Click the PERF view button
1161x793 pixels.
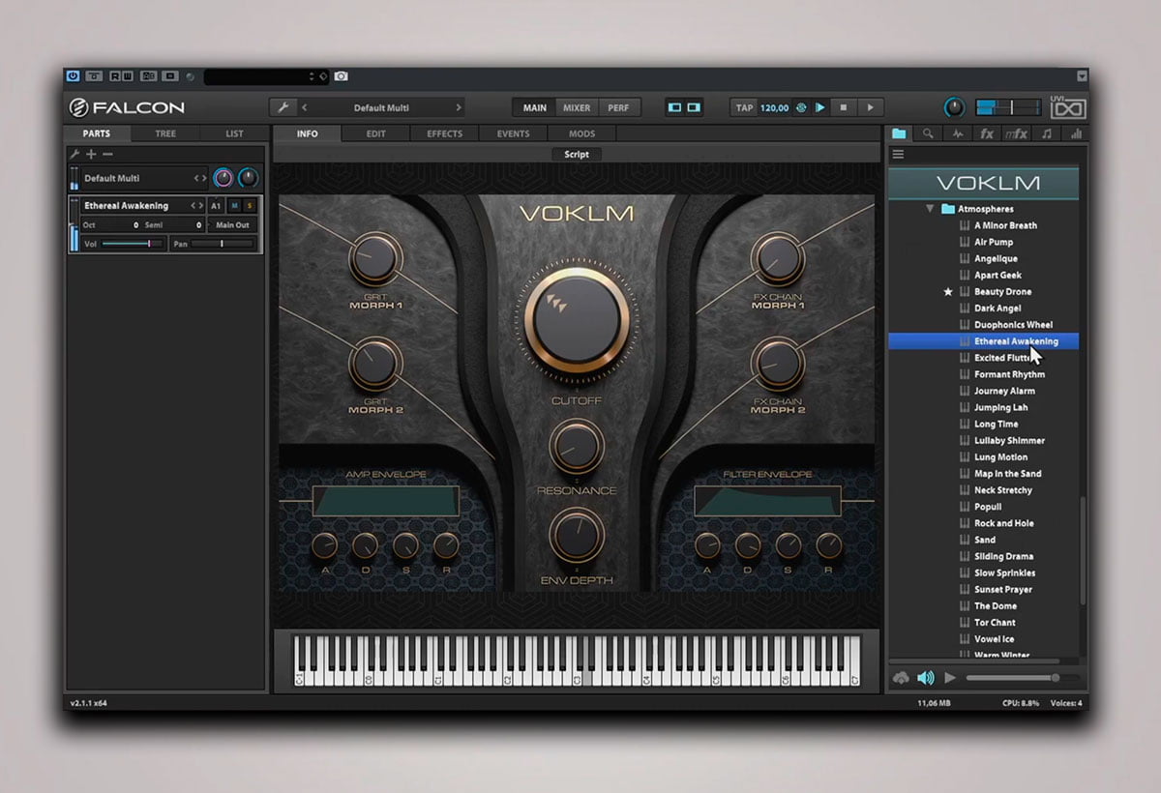(x=616, y=107)
